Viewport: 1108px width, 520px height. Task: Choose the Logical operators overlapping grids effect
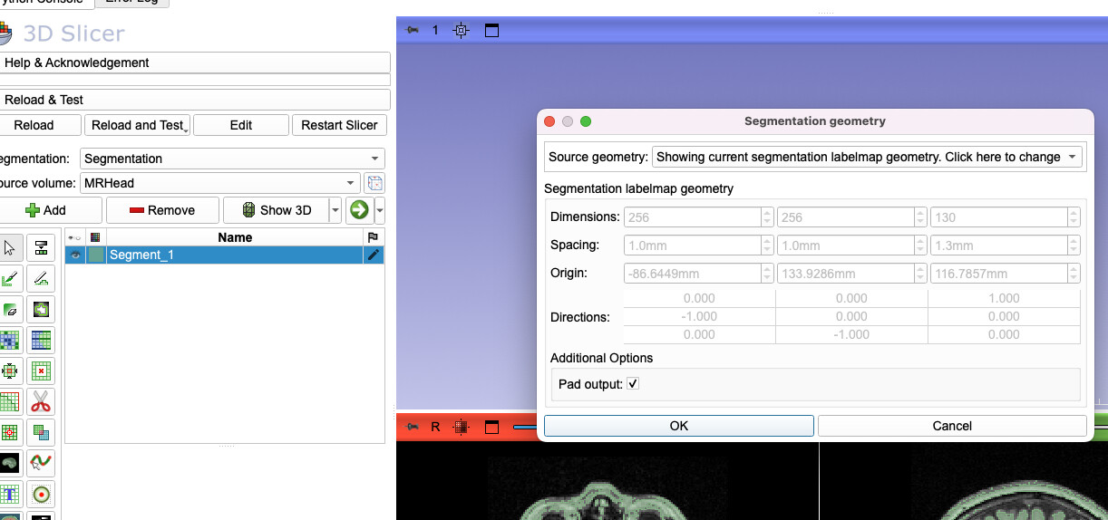coord(41,432)
